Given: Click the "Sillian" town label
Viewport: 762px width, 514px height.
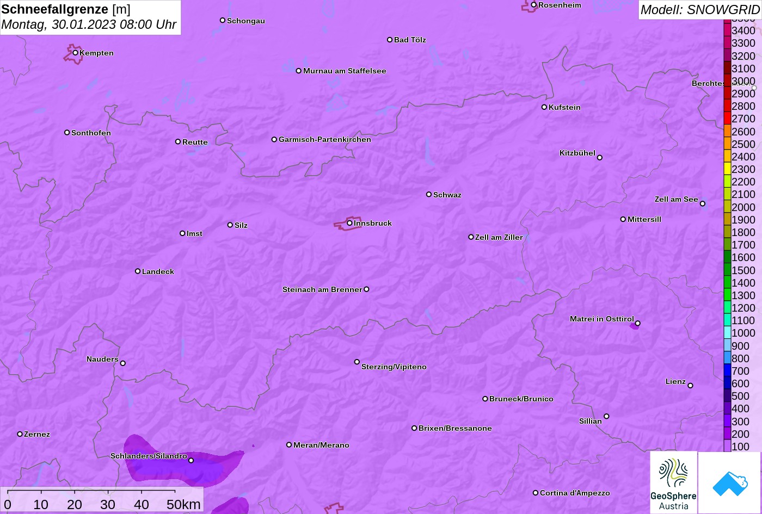Looking at the screenshot, I should point(591,421).
